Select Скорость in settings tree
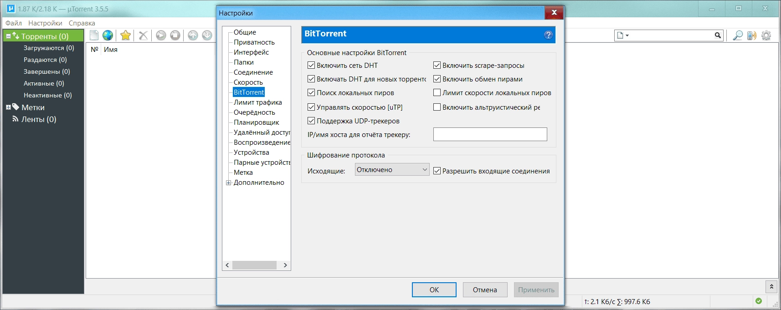Viewport: 781px width, 310px height. 248,82
